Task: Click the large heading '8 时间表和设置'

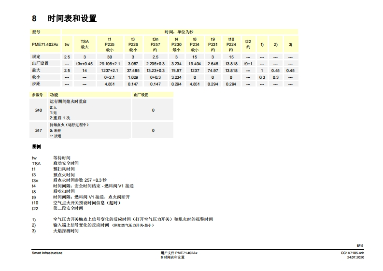Action: [x=64, y=19]
